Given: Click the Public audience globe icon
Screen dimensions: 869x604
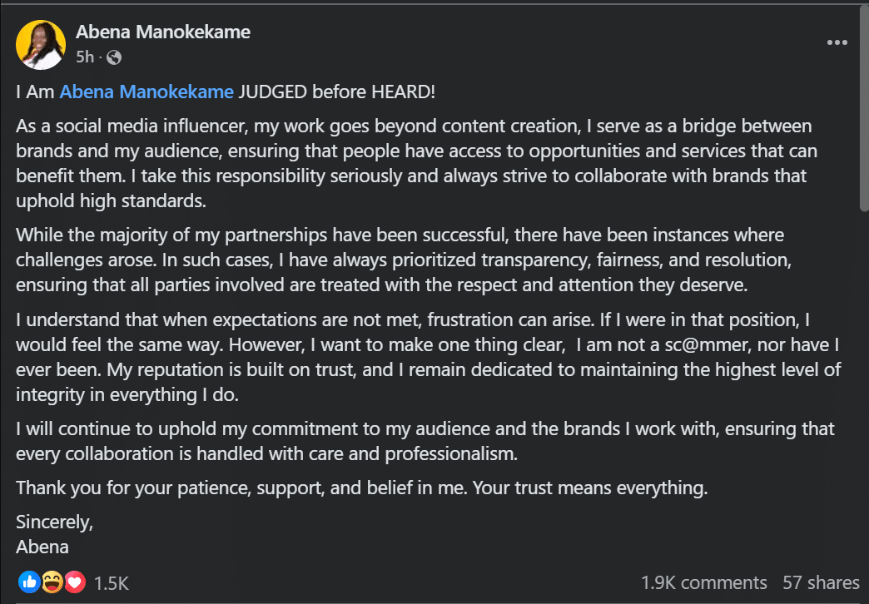Looking at the screenshot, I should tap(114, 57).
